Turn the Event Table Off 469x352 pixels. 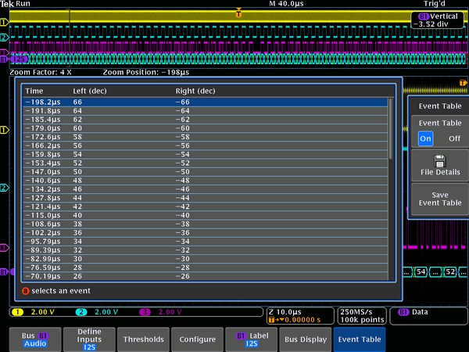point(454,138)
